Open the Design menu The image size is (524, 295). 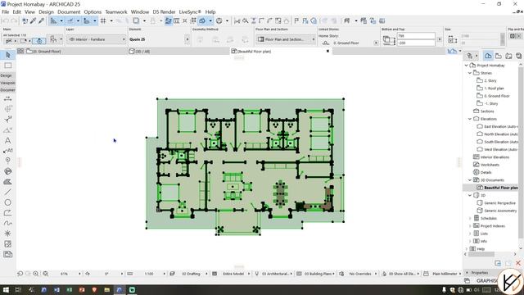click(x=46, y=11)
